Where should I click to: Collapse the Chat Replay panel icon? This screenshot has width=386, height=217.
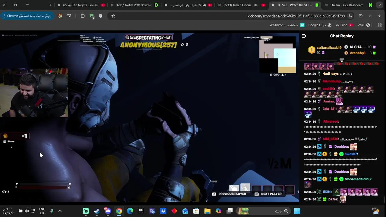tap(304, 36)
